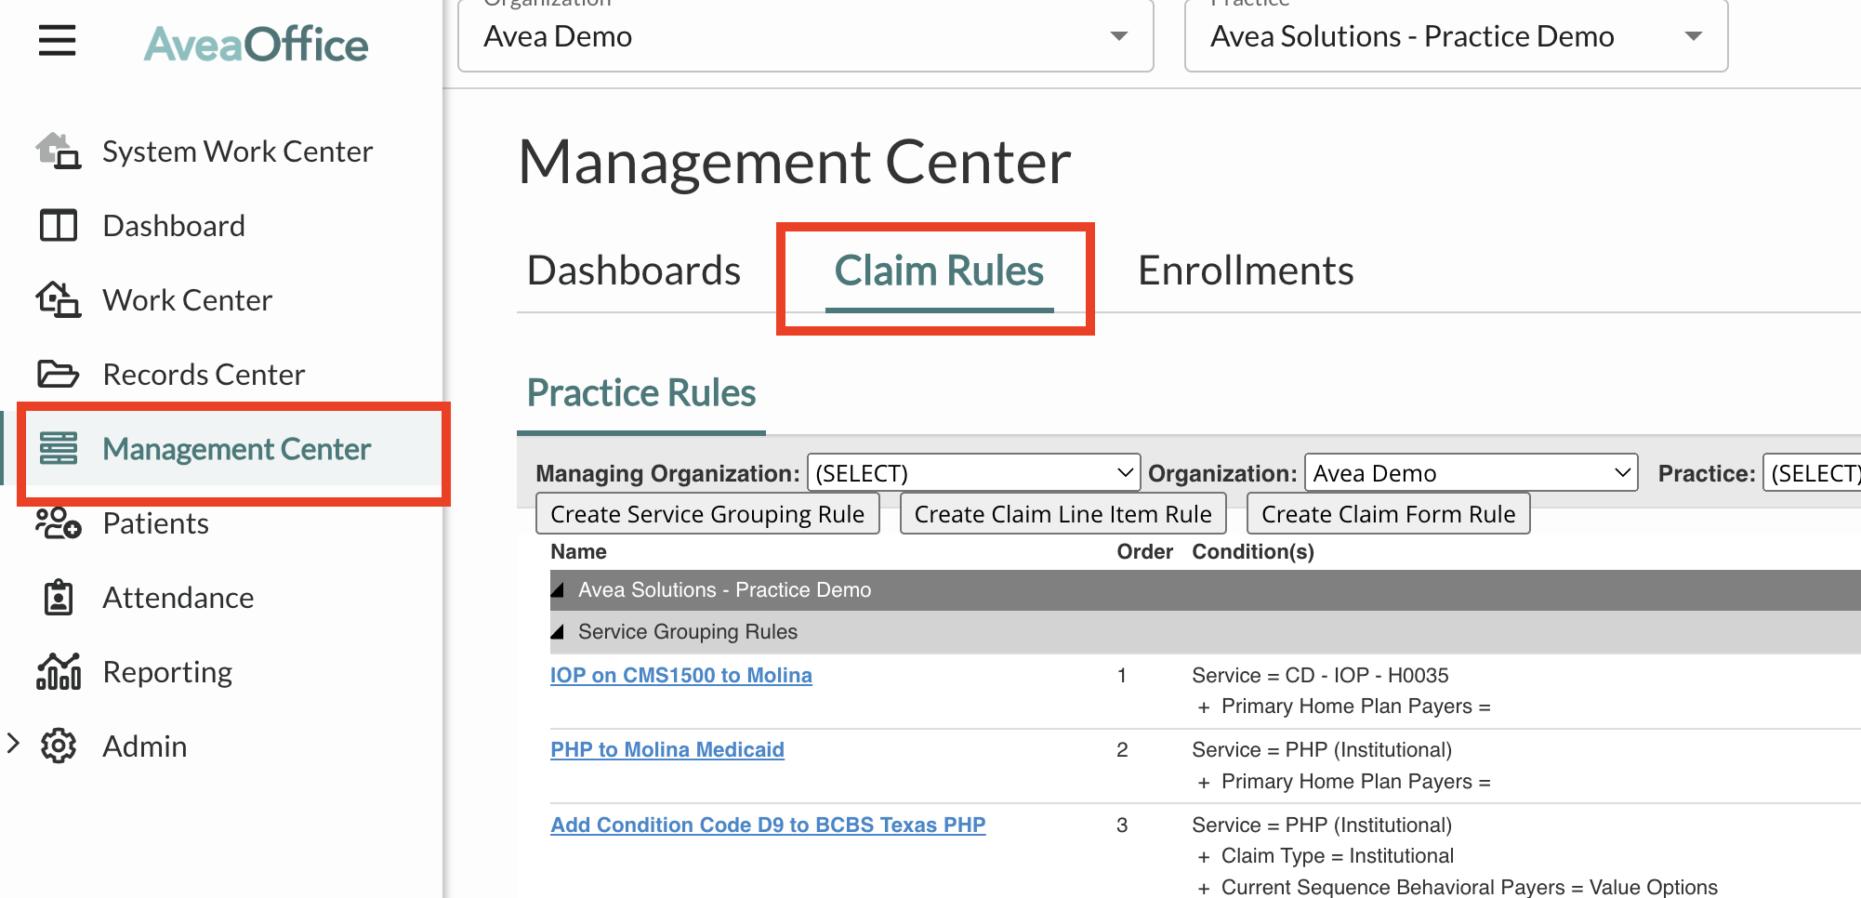Expand the Admin submenu chevron
This screenshot has height=898, width=1861.
tap(14, 743)
